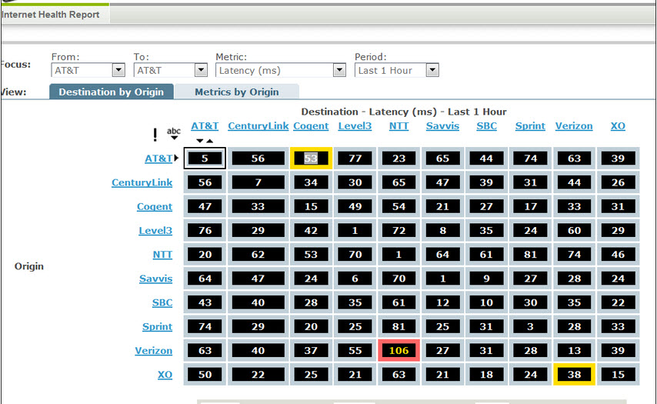Sort alphabetically using the abc icon

click(174, 133)
